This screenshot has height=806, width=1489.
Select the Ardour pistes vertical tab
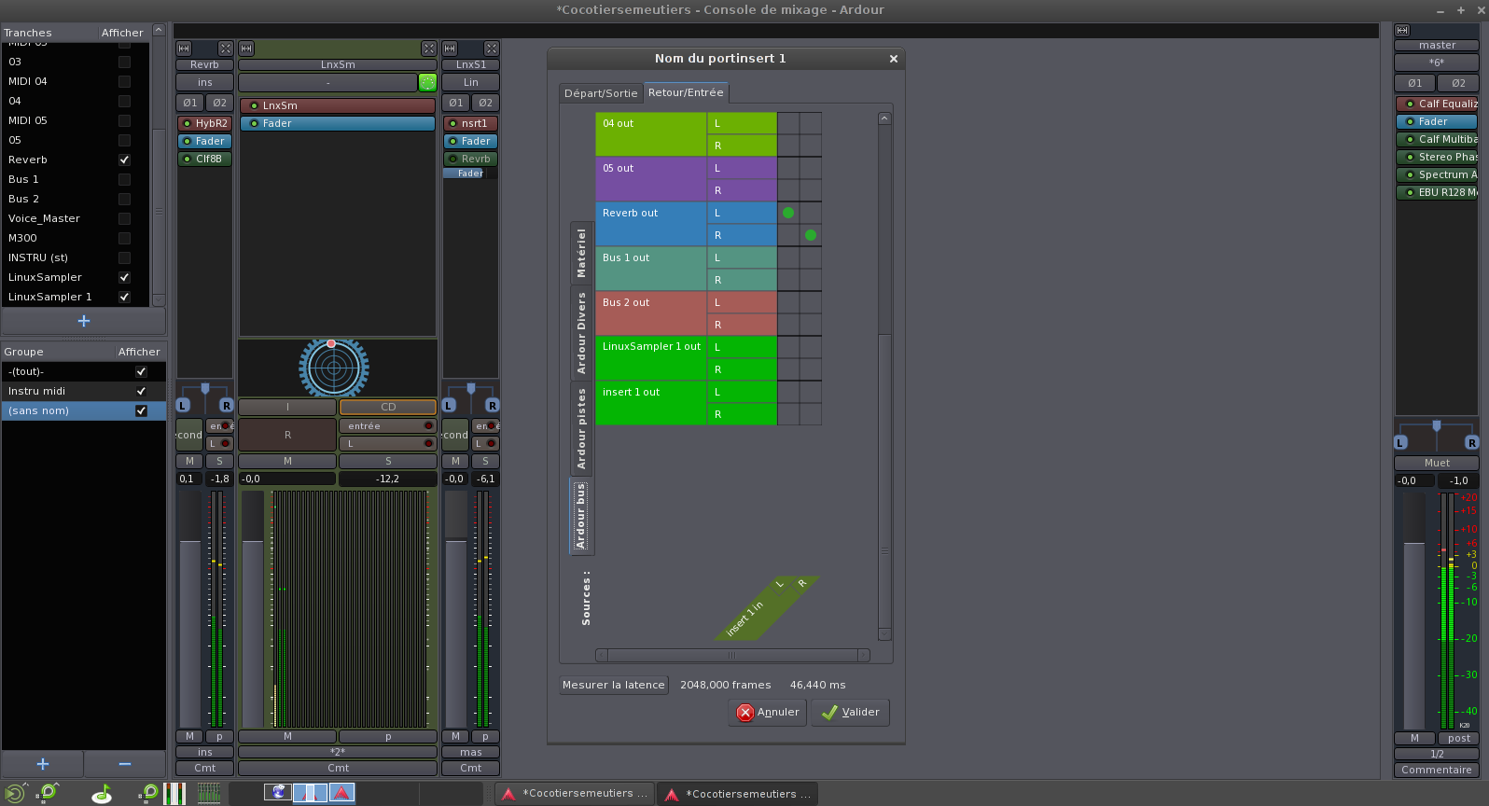(x=581, y=428)
